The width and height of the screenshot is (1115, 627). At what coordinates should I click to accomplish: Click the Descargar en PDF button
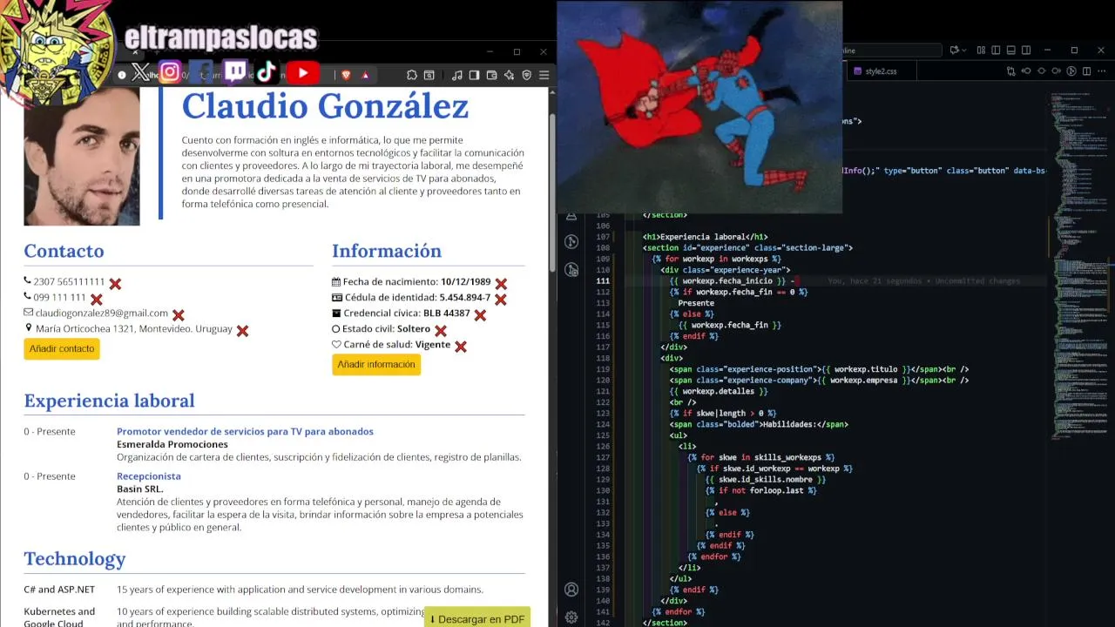click(477, 617)
